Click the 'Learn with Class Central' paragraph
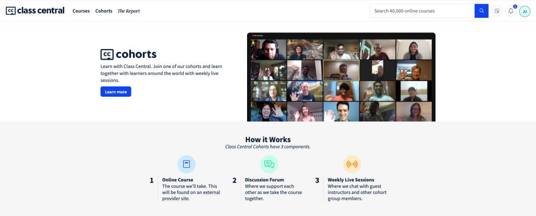This screenshot has height=216, width=536. point(161,73)
